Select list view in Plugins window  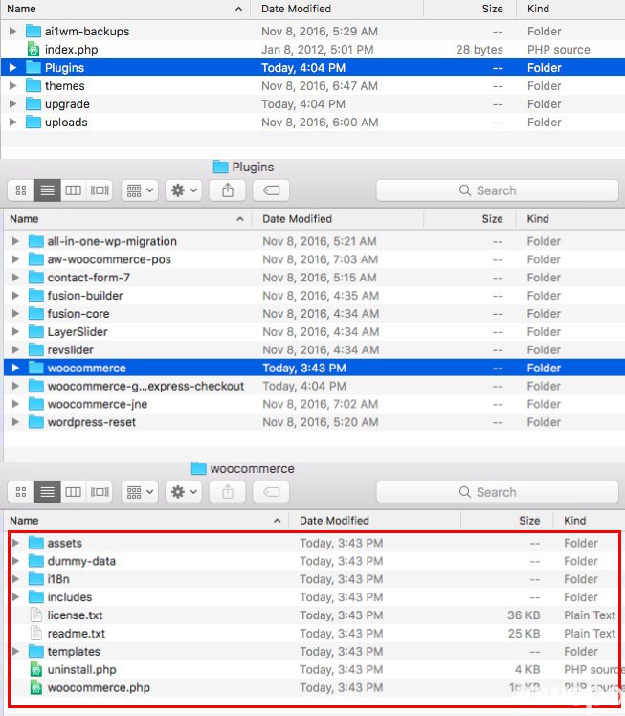click(x=48, y=190)
